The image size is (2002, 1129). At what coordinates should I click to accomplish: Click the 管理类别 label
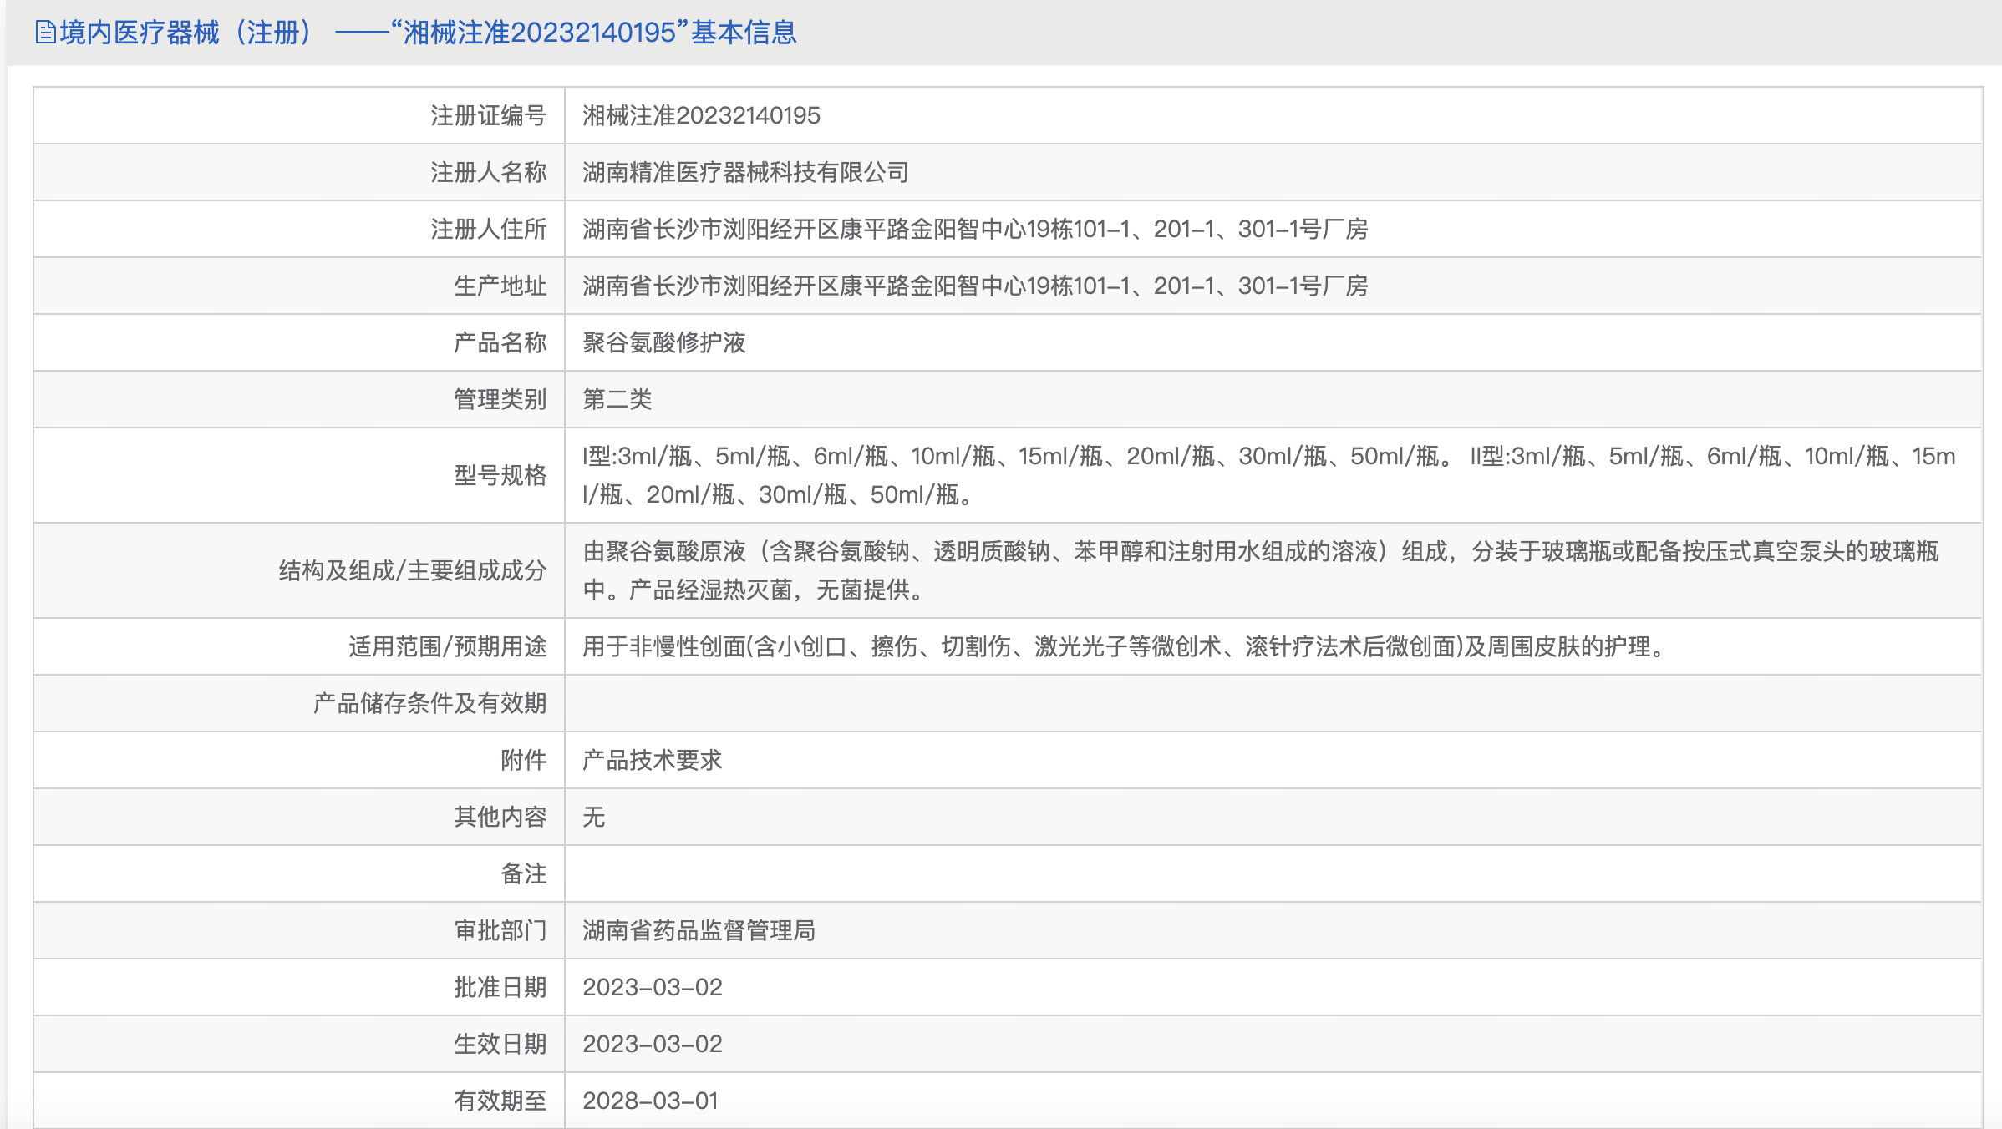coord(500,399)
